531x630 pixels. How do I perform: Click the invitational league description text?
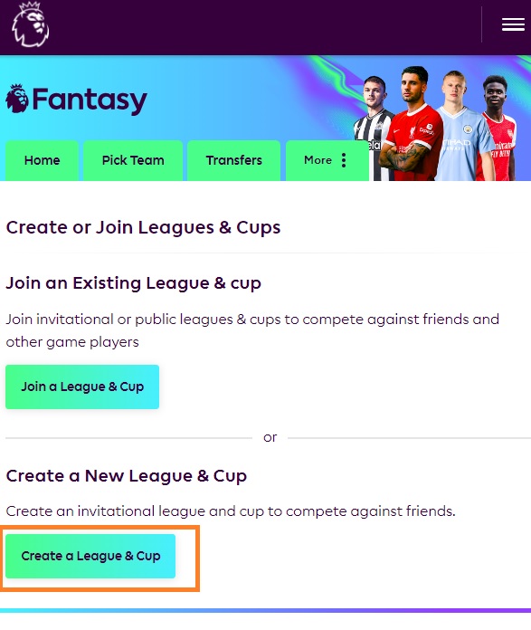[x=231, y=511]
